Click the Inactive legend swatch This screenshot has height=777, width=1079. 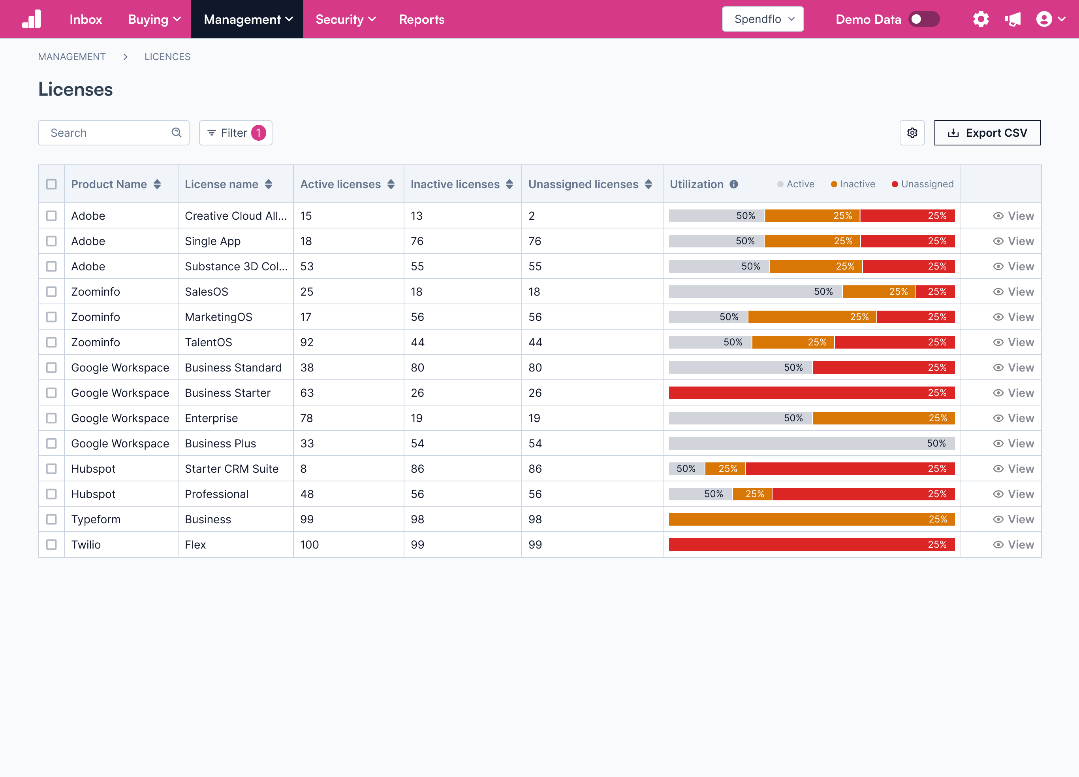pos(834,184)
